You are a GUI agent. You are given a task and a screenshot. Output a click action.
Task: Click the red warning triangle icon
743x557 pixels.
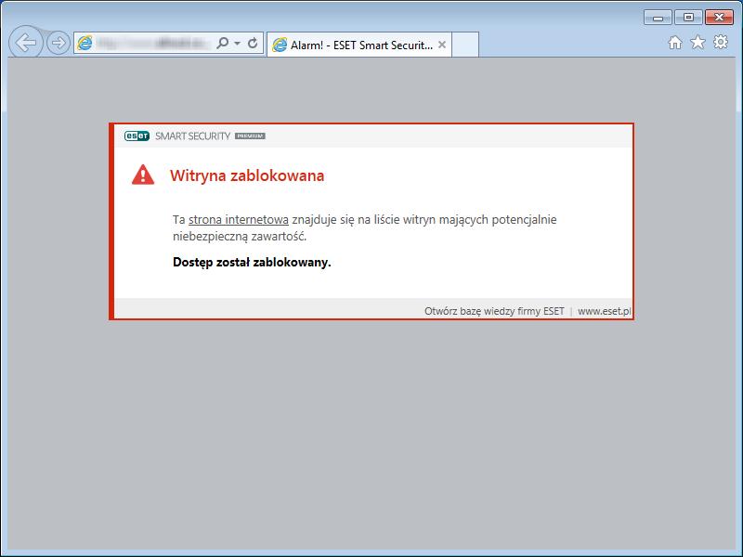click(143, 175)
